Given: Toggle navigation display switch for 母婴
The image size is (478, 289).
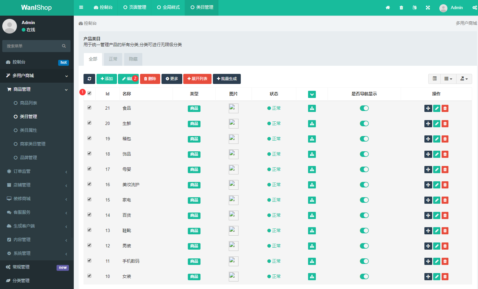Looking at the screenshot, I should point(364,170).
